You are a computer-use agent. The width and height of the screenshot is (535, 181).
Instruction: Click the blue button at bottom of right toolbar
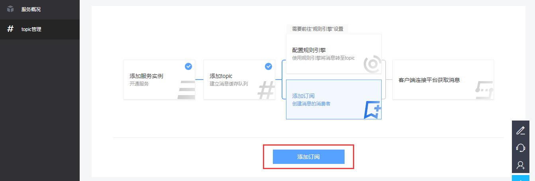[x=521, y=178]
